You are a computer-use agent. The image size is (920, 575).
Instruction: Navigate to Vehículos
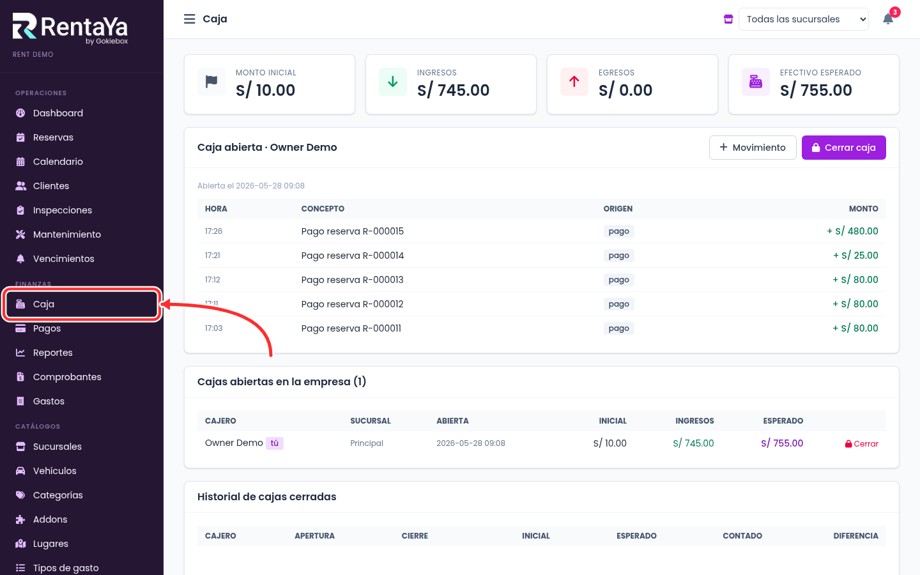coord(82,471)
